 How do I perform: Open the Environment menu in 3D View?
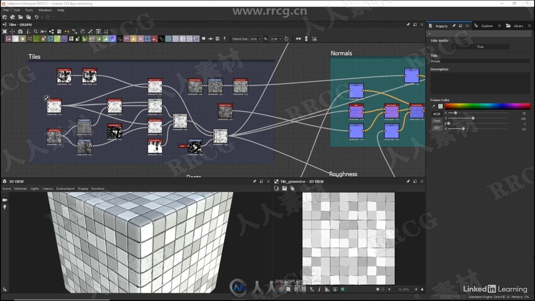[x=65, y=189]
